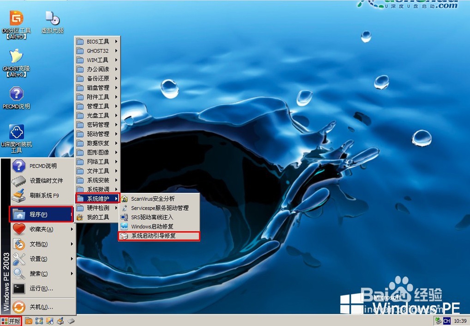The height and width of the screenshot is (326, 470).
Task: Expand the 磁盘管理 submenu arrow
Action: (x=116, y=88)
